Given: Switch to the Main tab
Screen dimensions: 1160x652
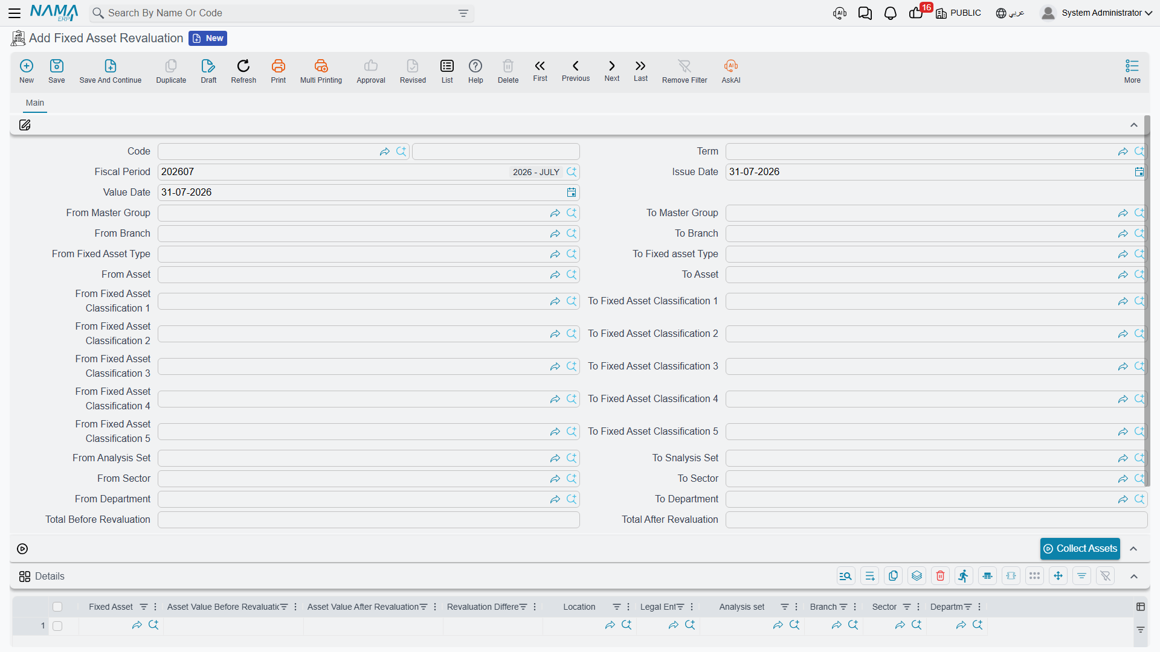Looking at the screenshot, I should click(x=35, y=103).
